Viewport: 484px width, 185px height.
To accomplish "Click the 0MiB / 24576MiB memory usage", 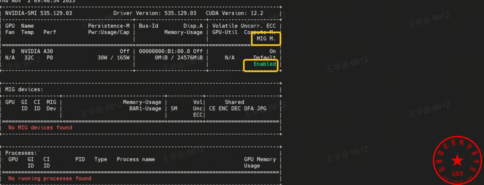I will (179, 58).
